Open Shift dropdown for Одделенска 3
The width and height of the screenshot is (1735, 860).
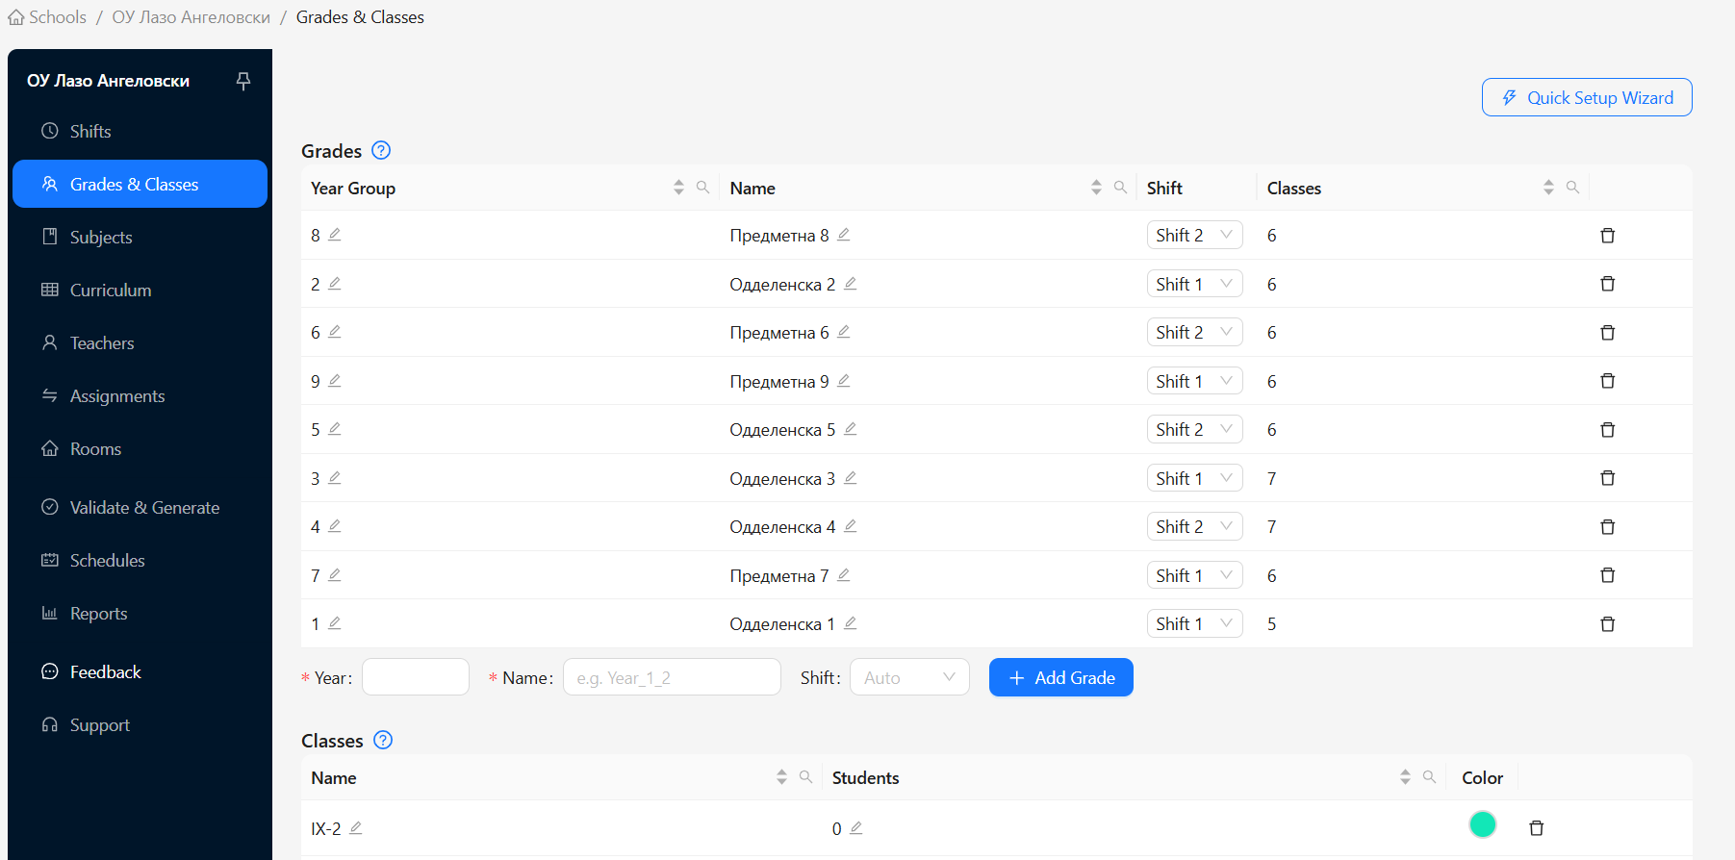(x=1195, y=478)
